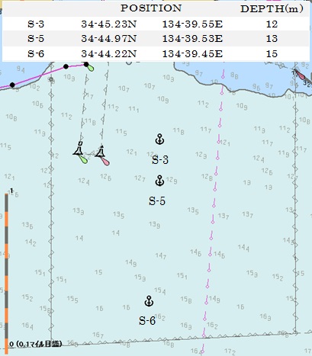312x356 pixels.
Task: Select the red light buoy beacon
Action: (x=101, y=155)
